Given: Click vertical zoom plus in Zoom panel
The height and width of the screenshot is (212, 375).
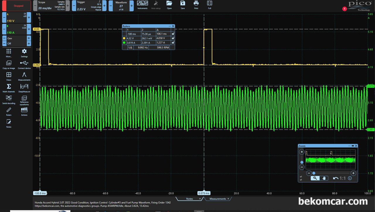Looking at the screenshot, I should (x=302, y=152).
